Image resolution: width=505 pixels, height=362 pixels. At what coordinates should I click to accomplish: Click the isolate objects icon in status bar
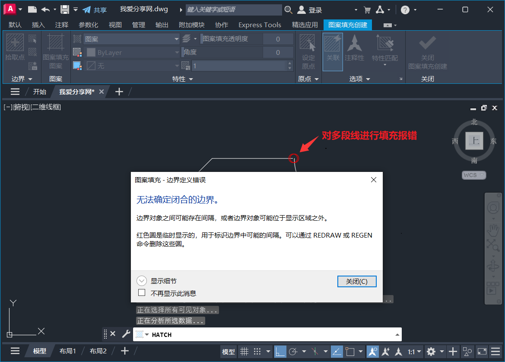point(467,352)
